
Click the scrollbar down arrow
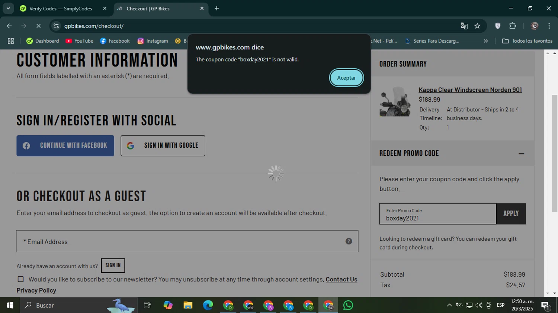[x=555, y=293]
